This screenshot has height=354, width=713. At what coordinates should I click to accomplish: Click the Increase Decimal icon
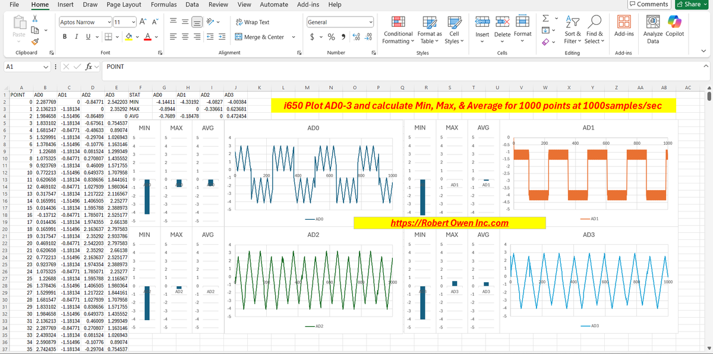pos(357,37)
